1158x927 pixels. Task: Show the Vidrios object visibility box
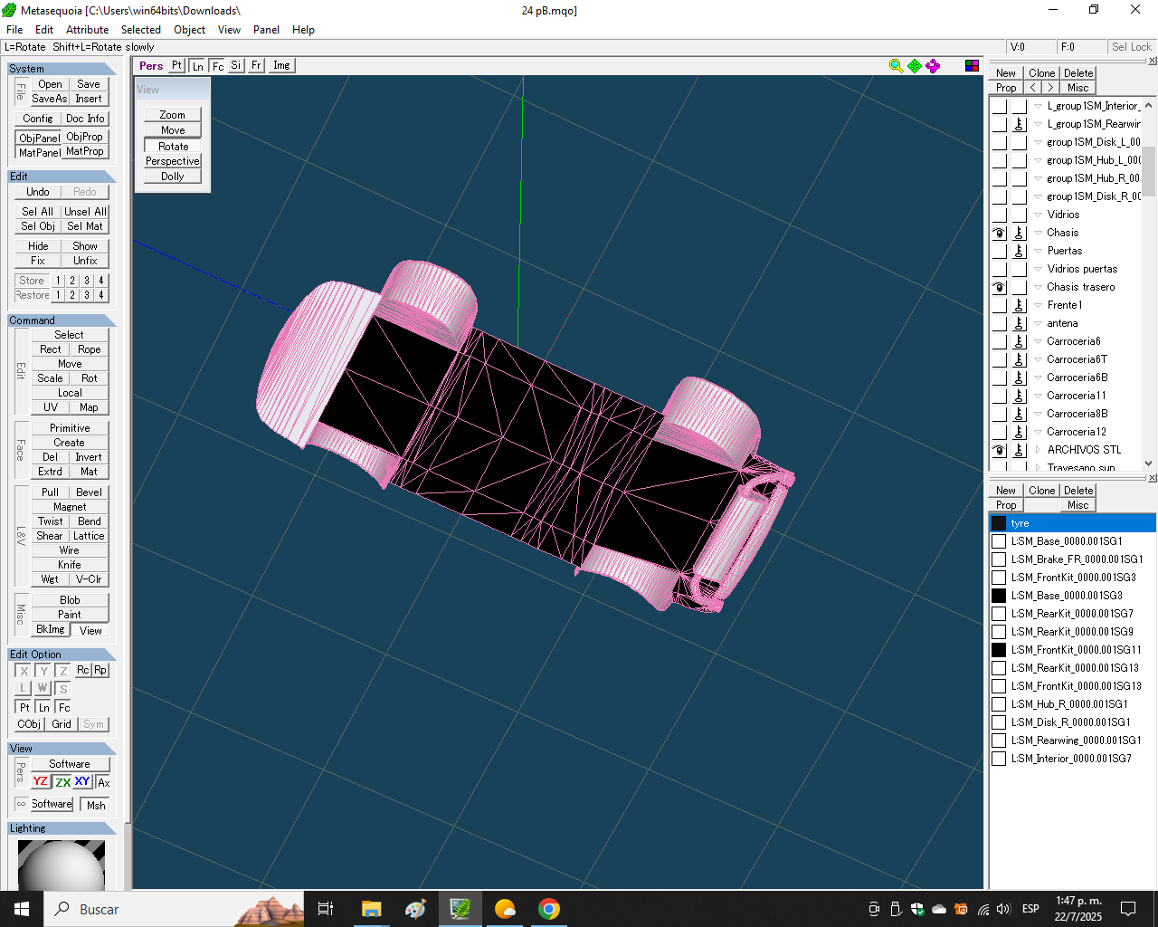[x=999, y=215]
